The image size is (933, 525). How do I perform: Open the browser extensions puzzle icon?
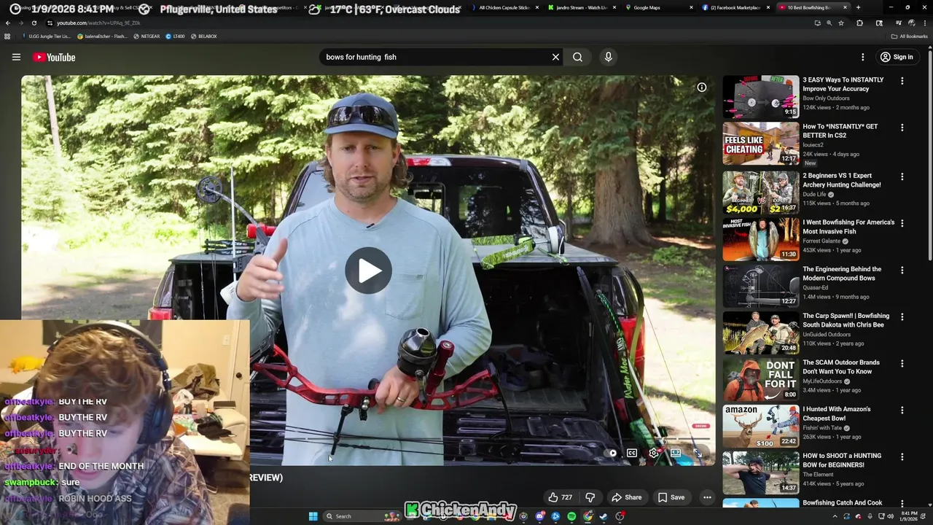click(x=859, y=23)
